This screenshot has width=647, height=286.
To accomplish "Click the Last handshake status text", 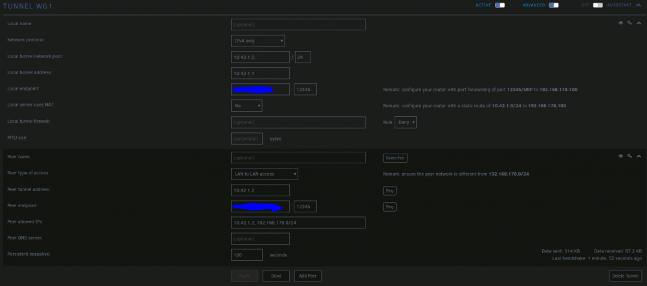I will (x=597, y=258).
